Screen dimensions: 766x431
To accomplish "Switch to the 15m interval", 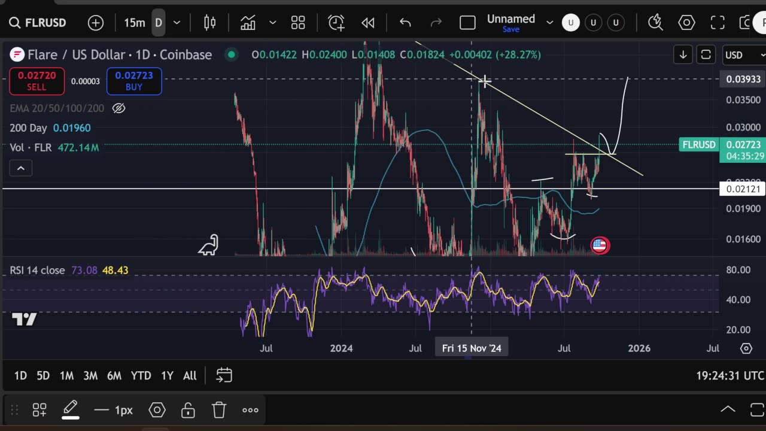I will pos(134,23).
